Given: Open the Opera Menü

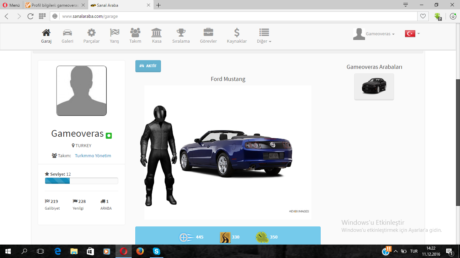Looking at the screenshot, I should coord(11,5).
